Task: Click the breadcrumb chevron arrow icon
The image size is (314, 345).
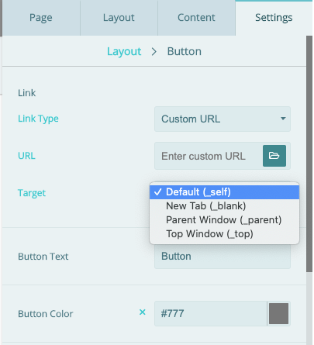Action: click(154, 52)
